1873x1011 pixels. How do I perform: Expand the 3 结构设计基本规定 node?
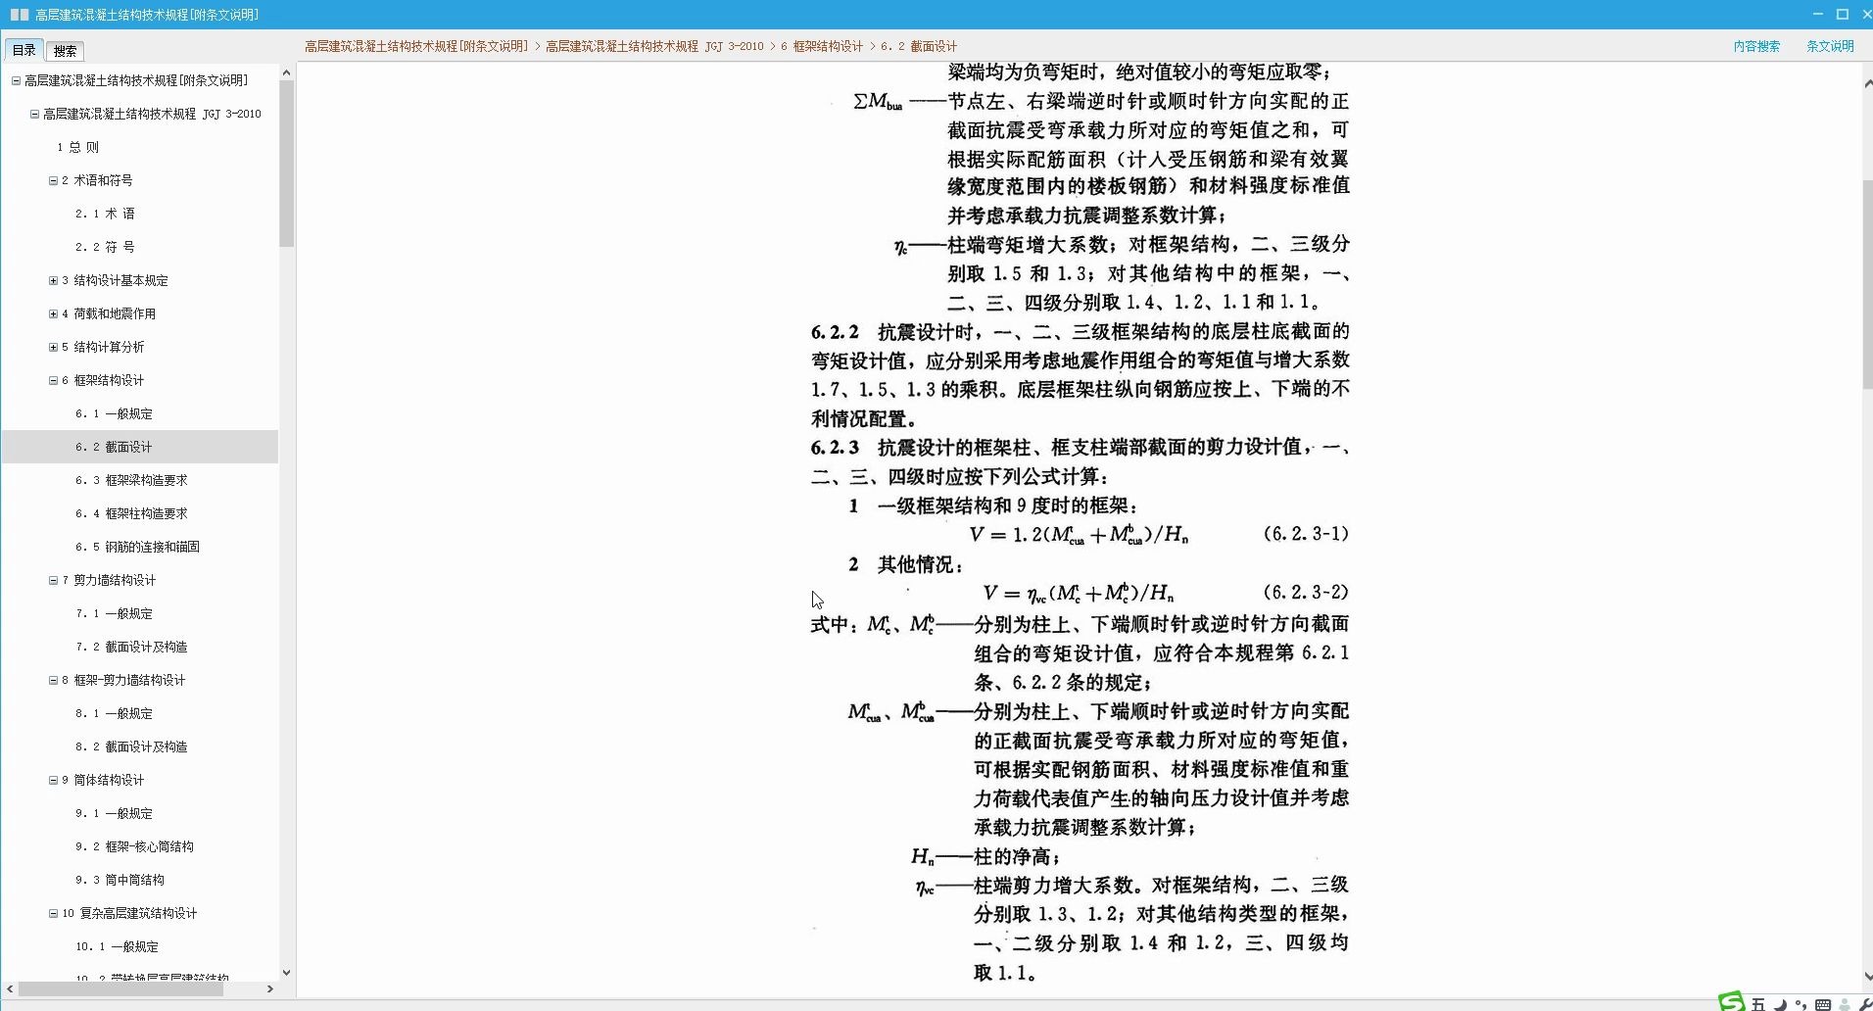click(x=53, y=280)
